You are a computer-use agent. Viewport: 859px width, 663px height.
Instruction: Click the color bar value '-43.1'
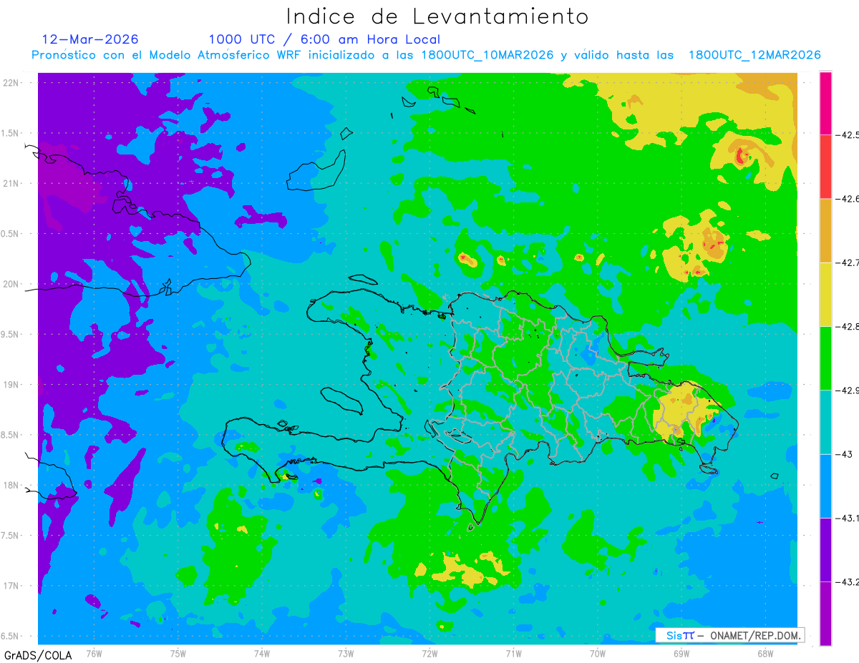tap(847, 518)
